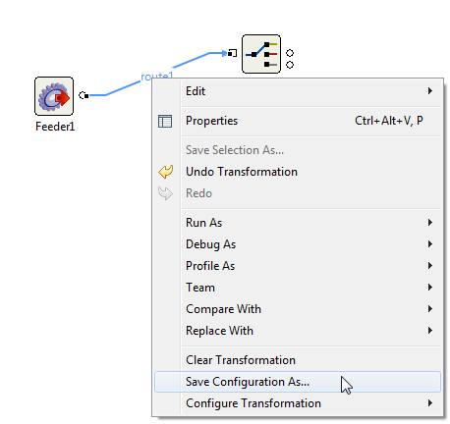
Task: Click the router's input port square
Action: point(232,53)
